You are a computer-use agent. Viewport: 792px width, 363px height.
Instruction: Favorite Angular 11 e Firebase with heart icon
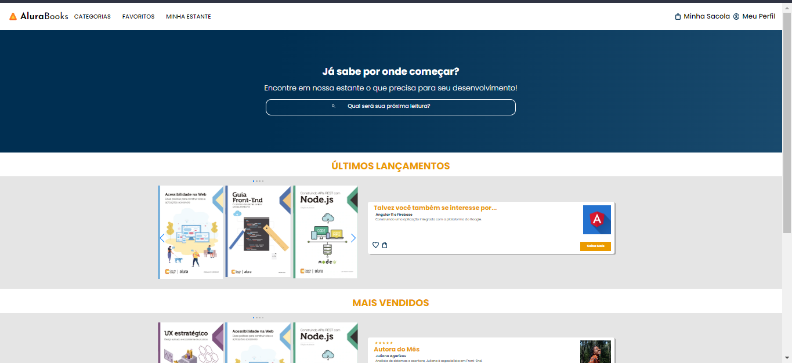[375, 245]
